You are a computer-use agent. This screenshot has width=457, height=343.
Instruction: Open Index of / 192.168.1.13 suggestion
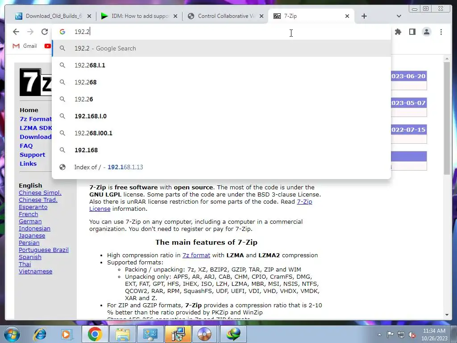pos(221,167)
